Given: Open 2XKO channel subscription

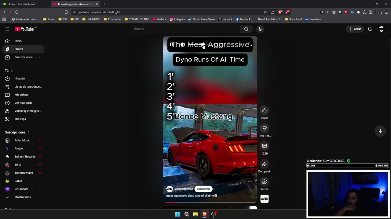Looking at the screenshot, I should click(23, 181).
